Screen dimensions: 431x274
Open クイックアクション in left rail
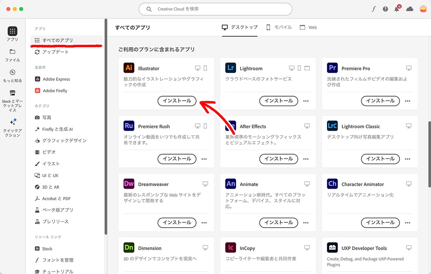(12, 128)
